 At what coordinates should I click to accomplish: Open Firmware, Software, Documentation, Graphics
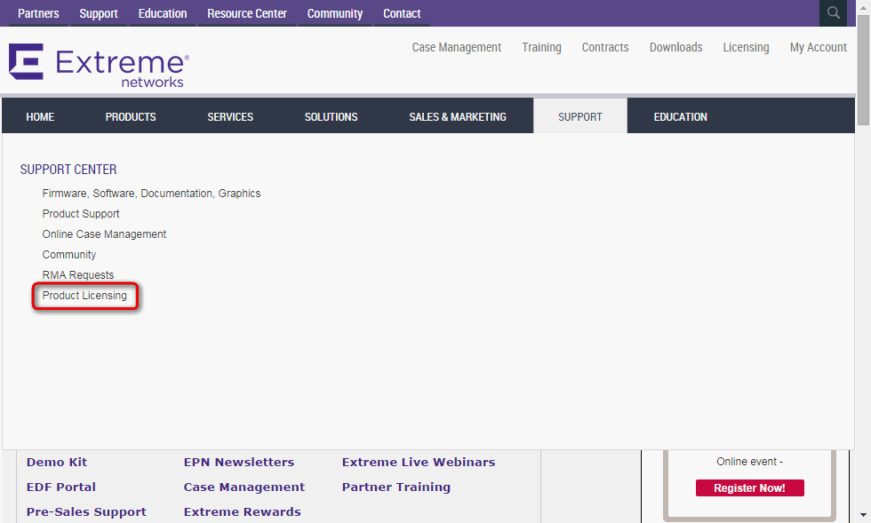151,194
